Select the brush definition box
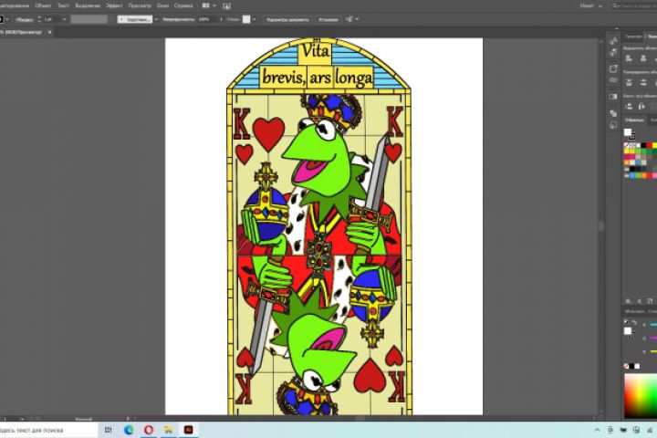This screenshot has height=438, width=657. [134, 19]
